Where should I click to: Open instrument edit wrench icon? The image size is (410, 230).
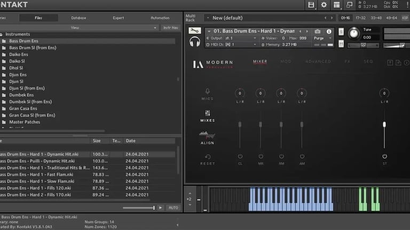195,30
